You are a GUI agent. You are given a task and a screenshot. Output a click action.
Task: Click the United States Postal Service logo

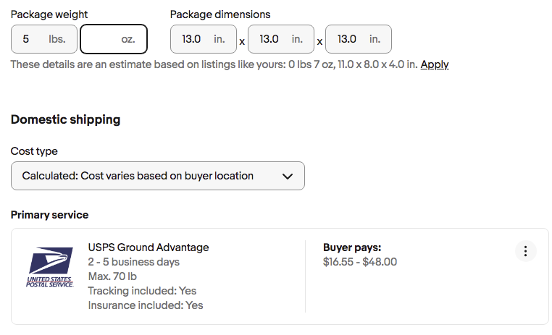tap(50, 268)
